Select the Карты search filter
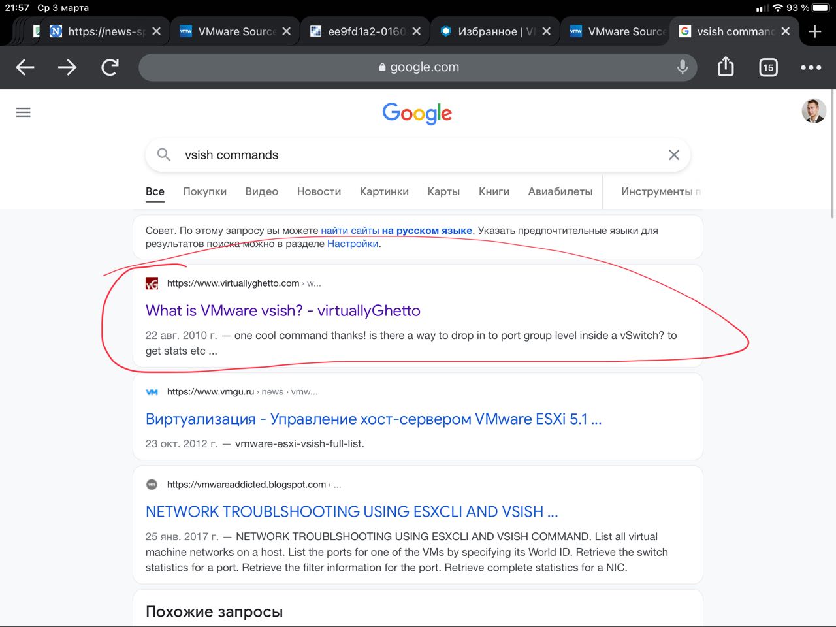The width and height of the screenshot is (836, 627). pyautogui.click(x=443, y=191)
